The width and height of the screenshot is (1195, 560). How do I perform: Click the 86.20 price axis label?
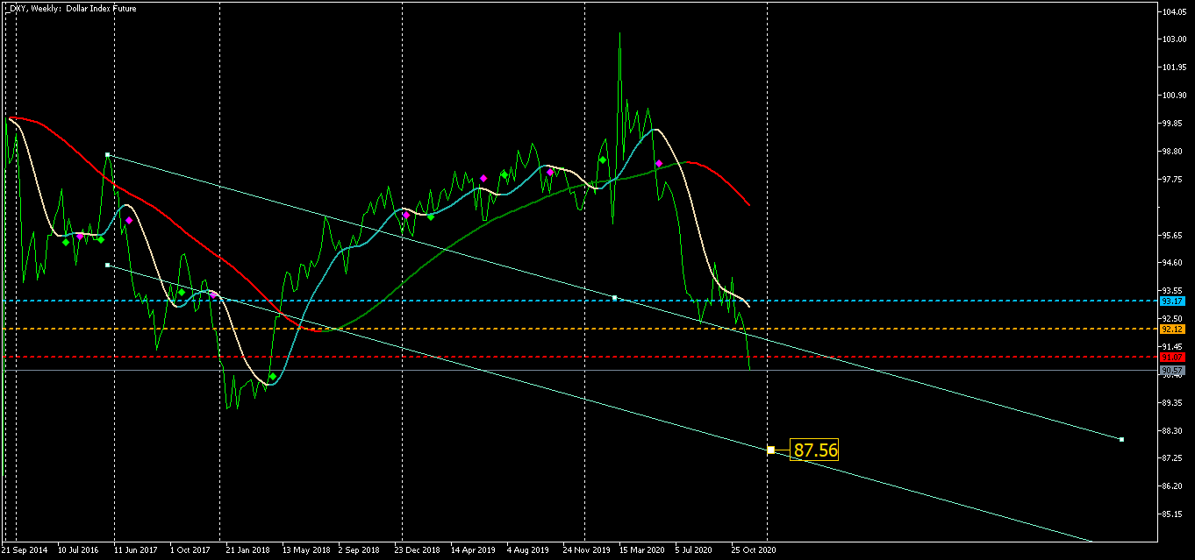tap(1174, 486)
